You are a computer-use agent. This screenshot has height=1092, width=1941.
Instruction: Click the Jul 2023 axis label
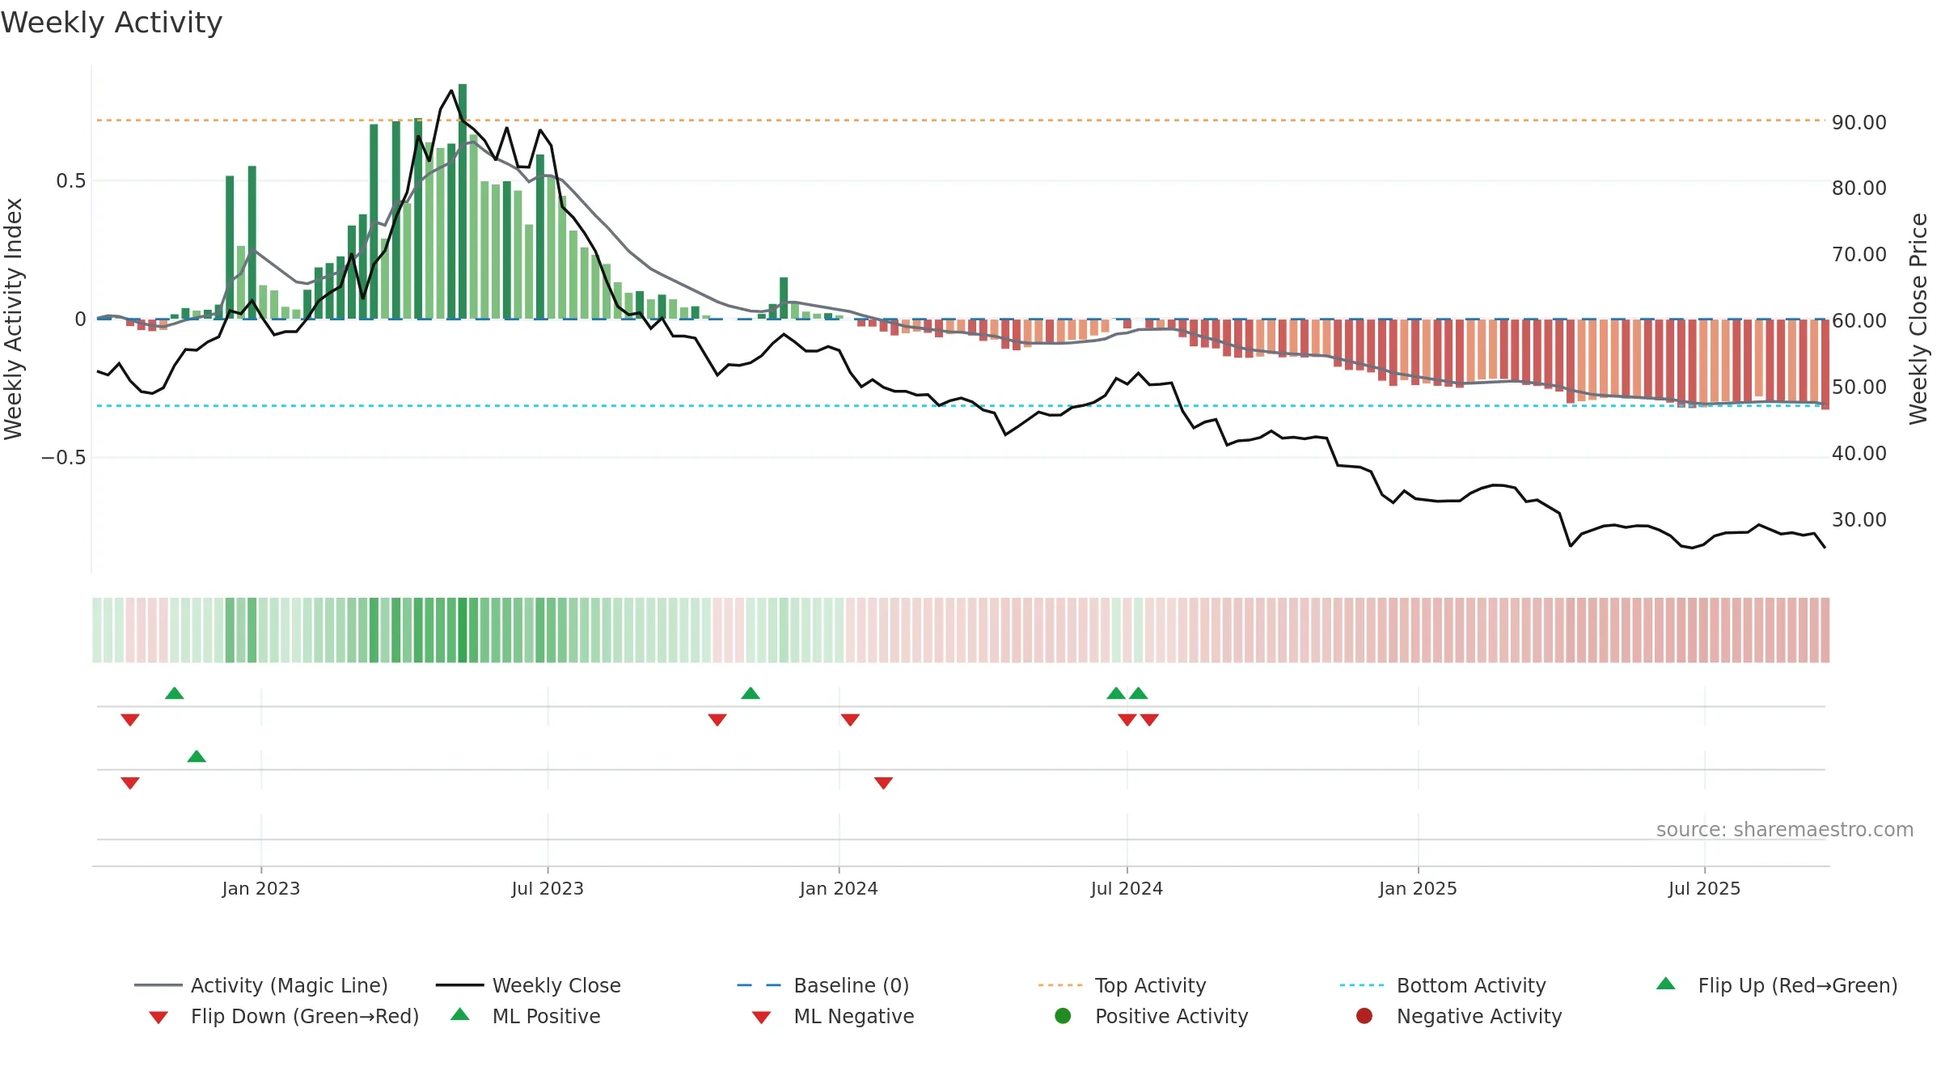[548, 889]
